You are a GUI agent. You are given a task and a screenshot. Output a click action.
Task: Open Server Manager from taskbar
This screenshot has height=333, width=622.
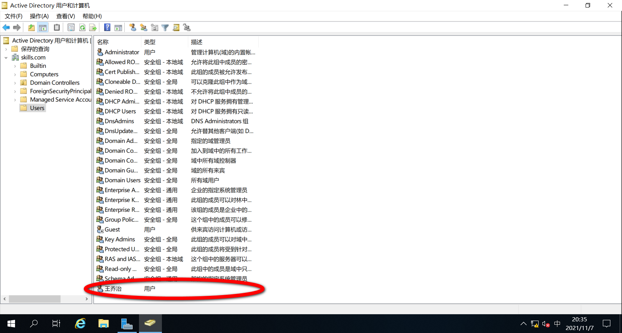pyautogui.click(x=127, y=324)
